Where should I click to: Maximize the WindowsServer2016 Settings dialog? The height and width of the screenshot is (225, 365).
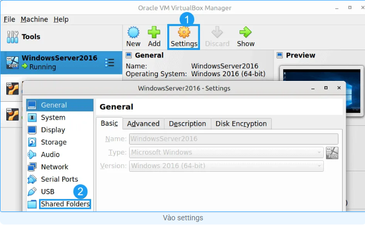click(x=326, y=88)
